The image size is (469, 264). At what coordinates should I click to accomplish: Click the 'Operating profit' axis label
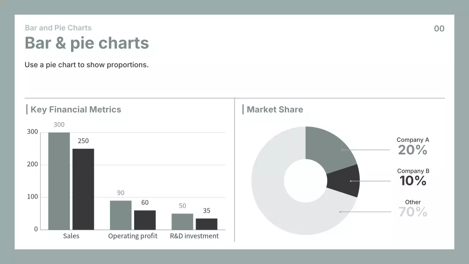point(133,236)
